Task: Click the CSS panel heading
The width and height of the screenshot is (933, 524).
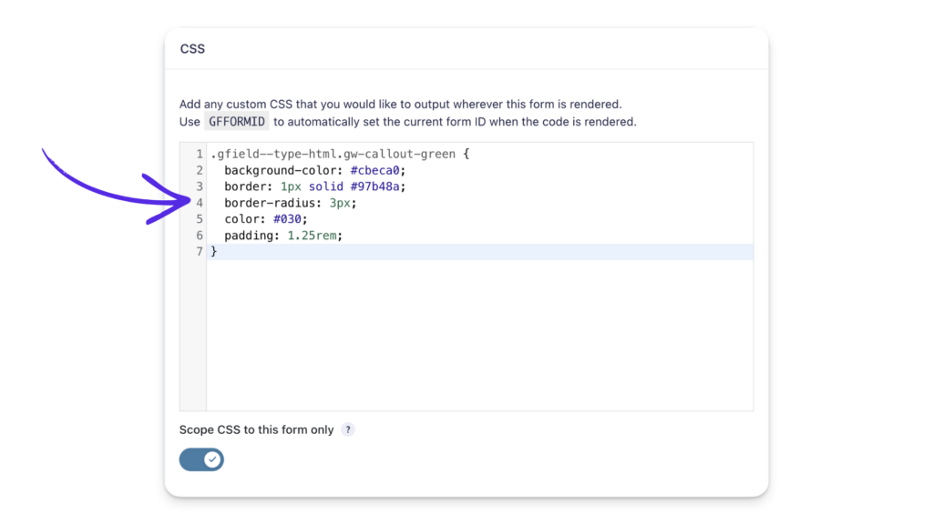Action: pos(192,49)
